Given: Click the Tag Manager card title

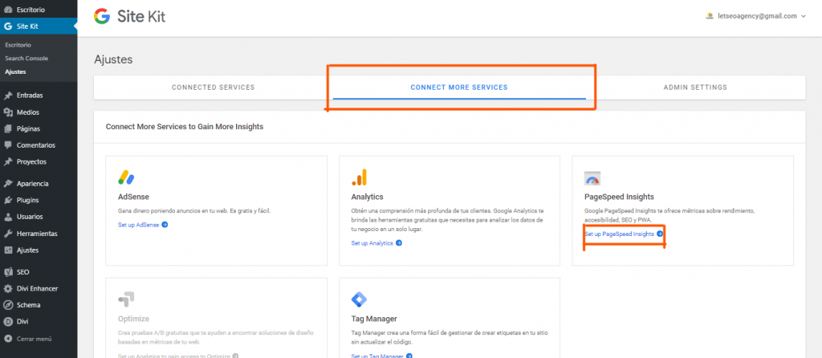Looking at the screenshot, I should pyautogui.click(x=374, y=319).
